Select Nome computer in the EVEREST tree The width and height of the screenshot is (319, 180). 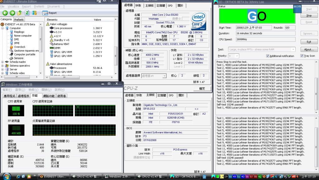tap(23, 36)
